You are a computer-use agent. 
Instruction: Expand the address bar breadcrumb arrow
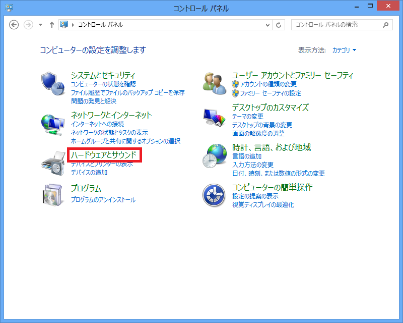pyautogui.click(x=74, y=25)
